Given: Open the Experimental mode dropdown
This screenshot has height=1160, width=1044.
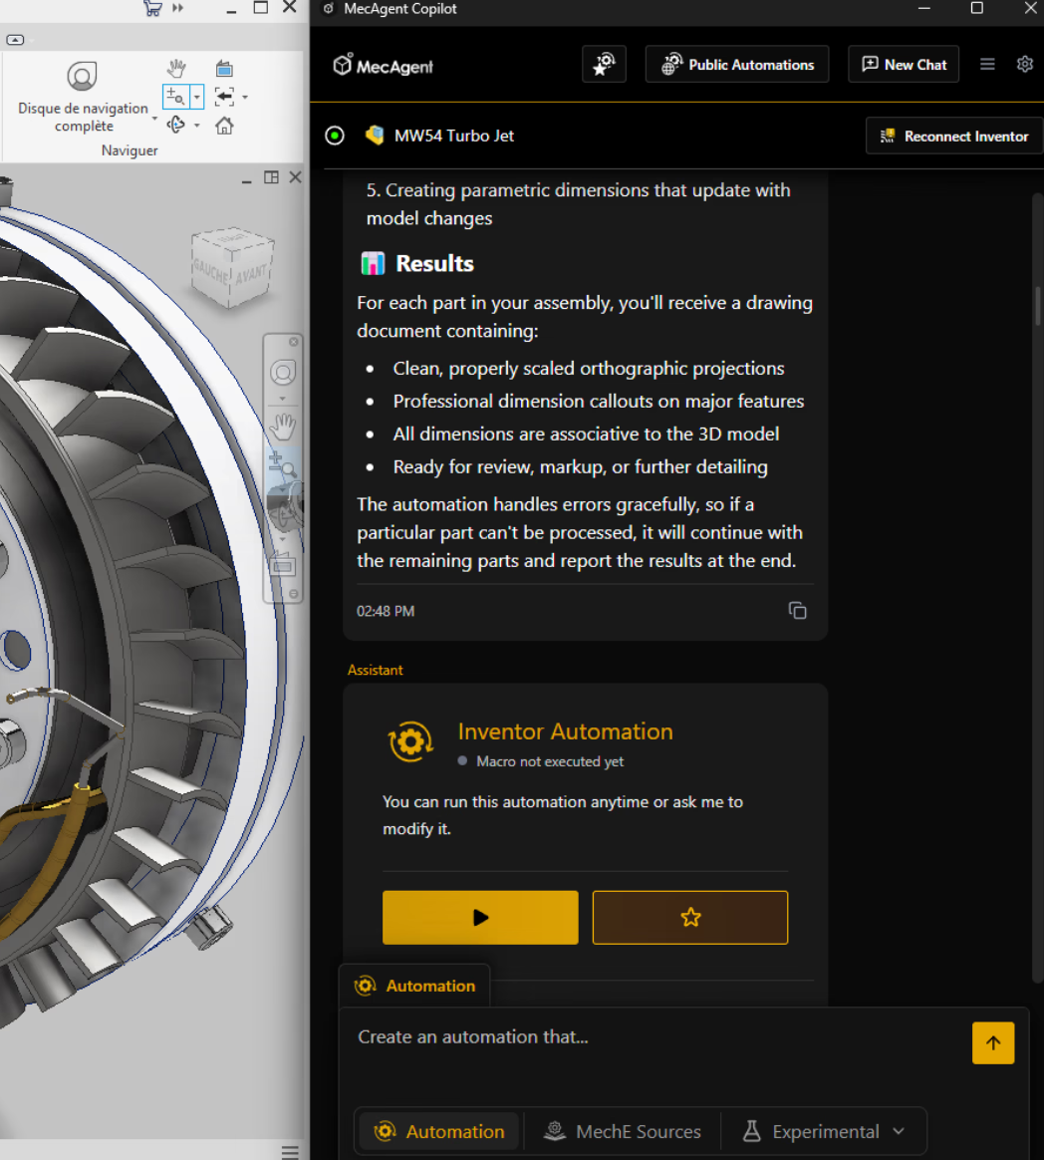Looking at the screenshot, I should tap(824, 1131).
